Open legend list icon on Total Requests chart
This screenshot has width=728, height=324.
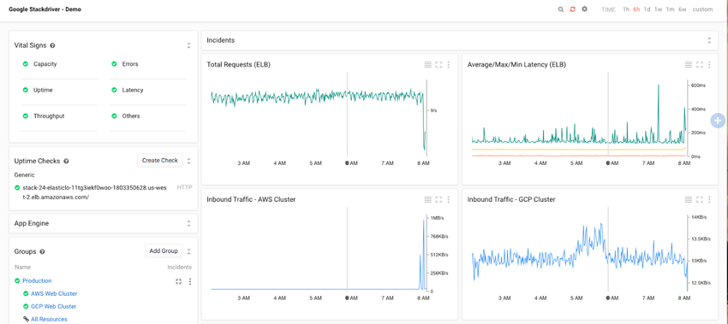click(x=428, y=65)
